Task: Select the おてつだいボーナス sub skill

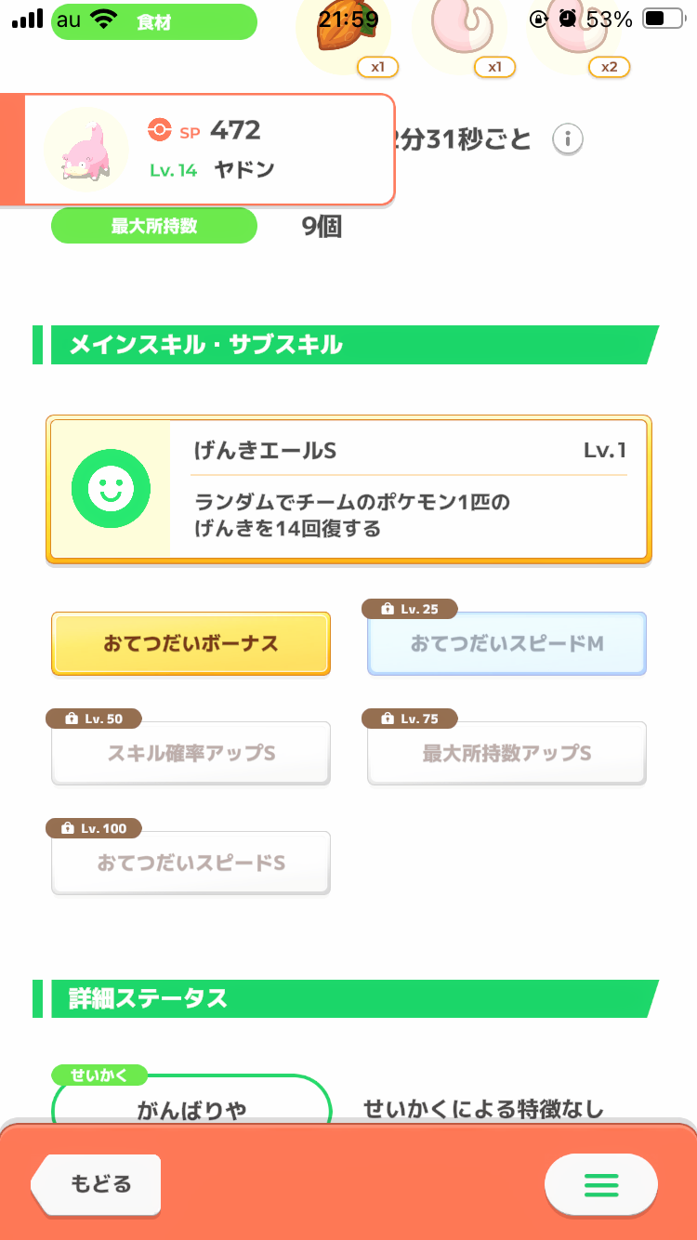Action: click(191, 643)
